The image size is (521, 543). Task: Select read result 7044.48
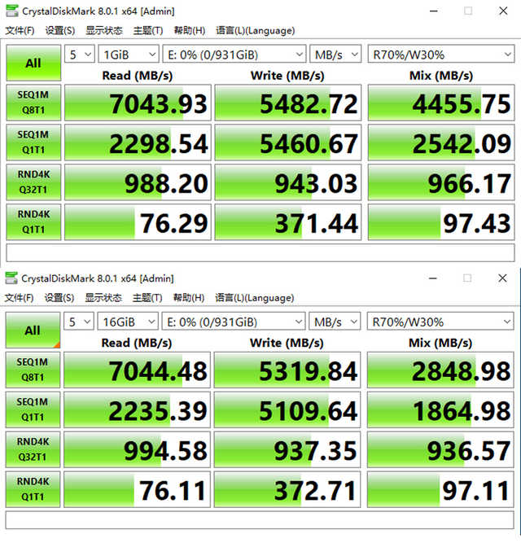[137, 370]
